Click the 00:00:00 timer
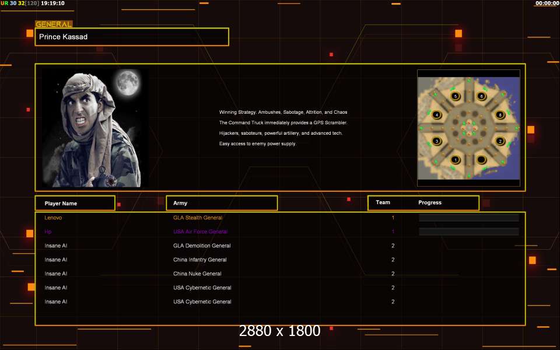Viewport: 560px width, 350px height. (547, 3)
